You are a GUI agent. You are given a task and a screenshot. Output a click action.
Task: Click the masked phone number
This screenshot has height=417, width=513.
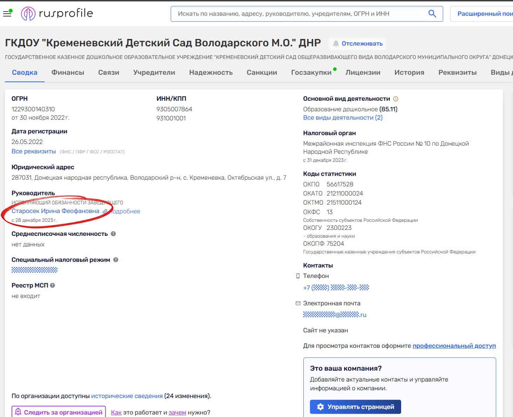pos(336,287)
